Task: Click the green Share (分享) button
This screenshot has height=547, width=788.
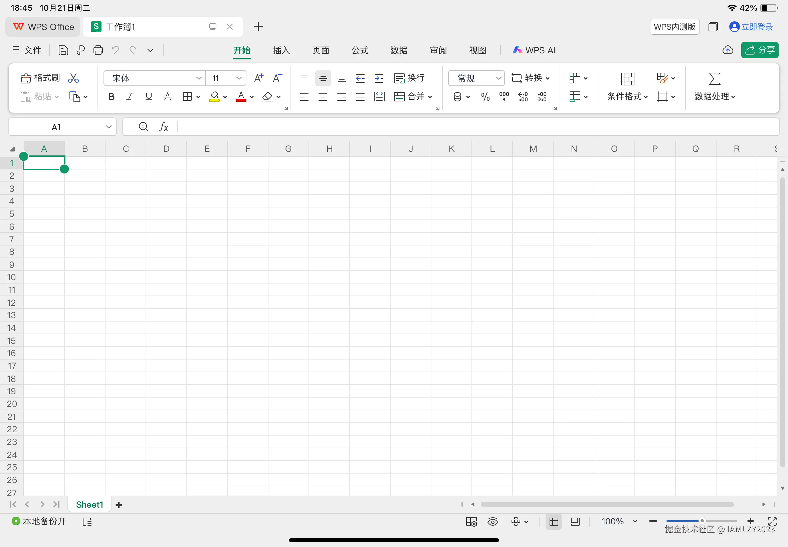Action: 760,50
